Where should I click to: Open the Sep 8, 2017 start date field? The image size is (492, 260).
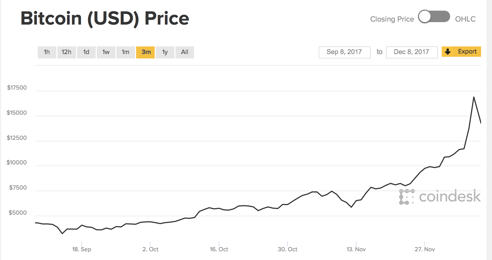[344, 52]
